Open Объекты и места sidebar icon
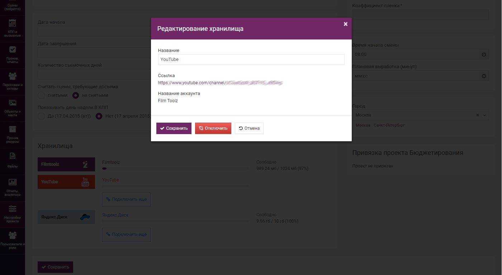Screen dimensions: 502x275 13,108
